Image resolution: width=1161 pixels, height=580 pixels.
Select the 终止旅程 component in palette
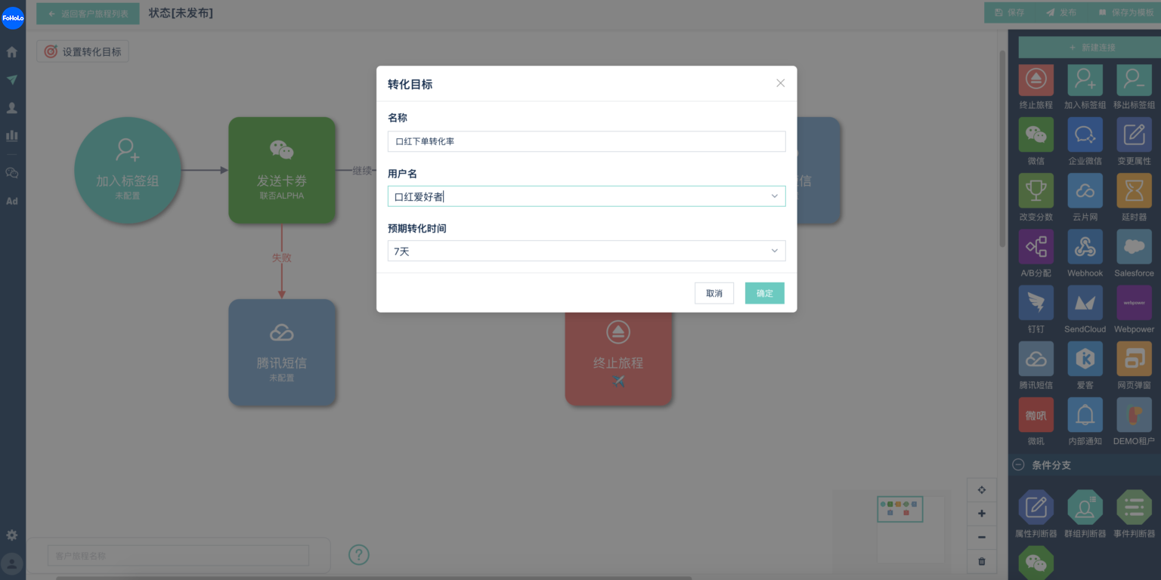pos(1036,79)
